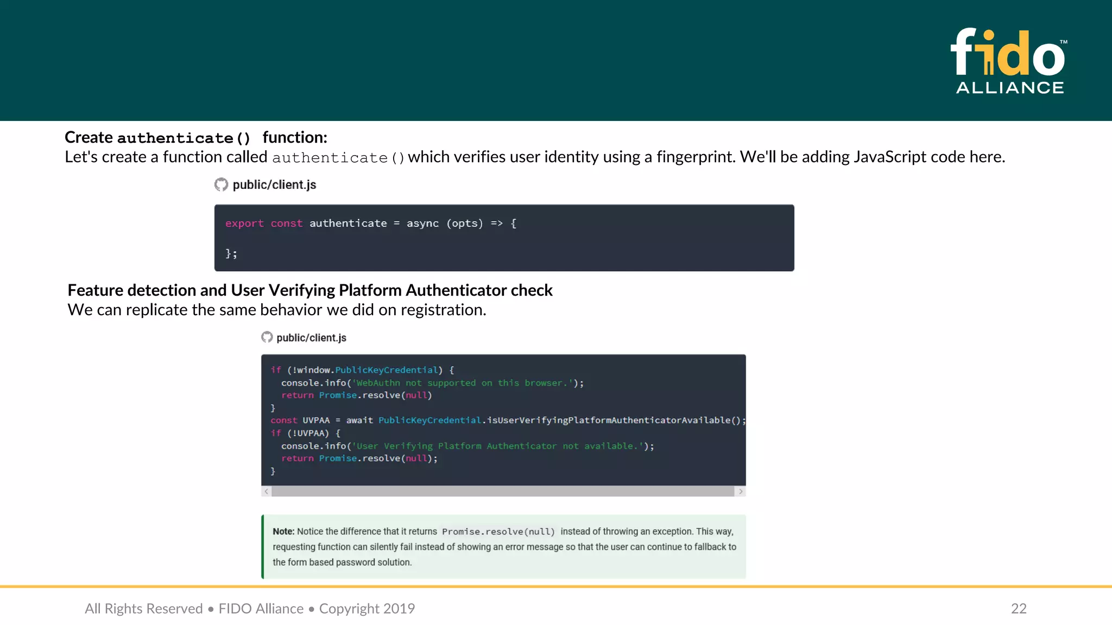Click 'Create authenticate() function:' heading
Viewport: 1112px width, 625px height.
(x=196, y=137)
